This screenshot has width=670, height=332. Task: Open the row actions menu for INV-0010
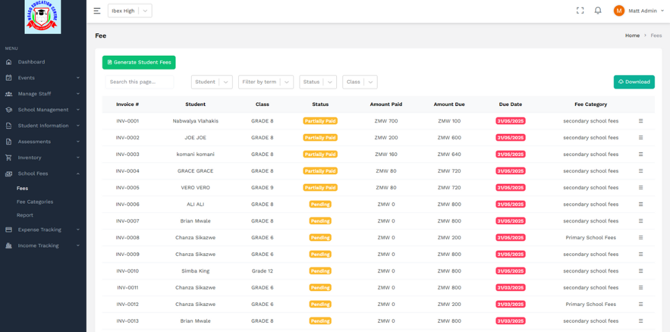(x=641, y=271)
